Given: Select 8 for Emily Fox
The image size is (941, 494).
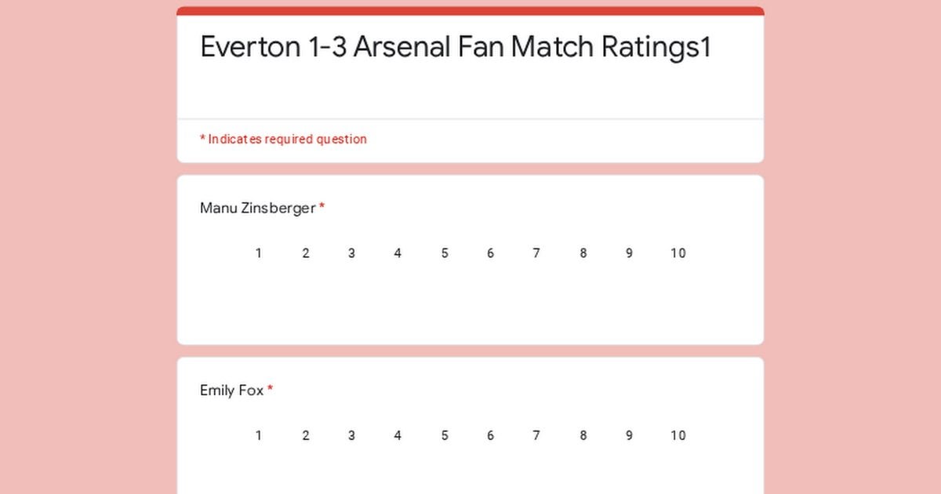Looking at the screenshot, I should click(x=583, y=436).
